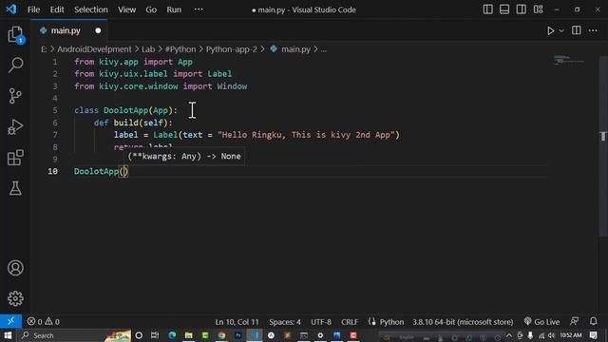This screenshot has height=342, width=608.
Task: Run the Python file with play button
Action: pos(550,30)
